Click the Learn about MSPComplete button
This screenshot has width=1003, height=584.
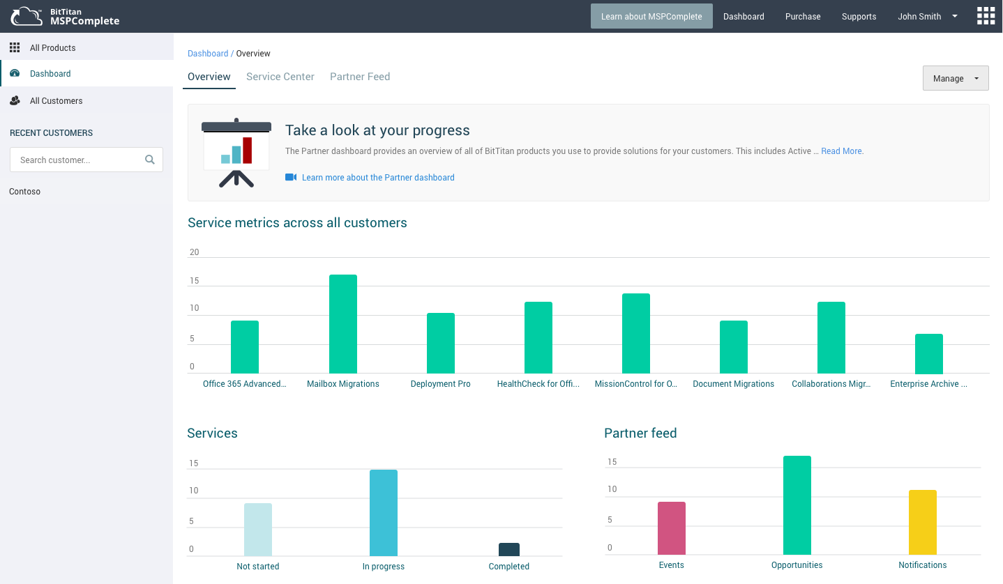pyautogui.click(x=651, y=16)
